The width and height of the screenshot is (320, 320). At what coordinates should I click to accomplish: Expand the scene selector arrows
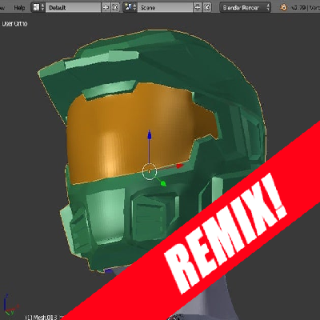(135, 7)
